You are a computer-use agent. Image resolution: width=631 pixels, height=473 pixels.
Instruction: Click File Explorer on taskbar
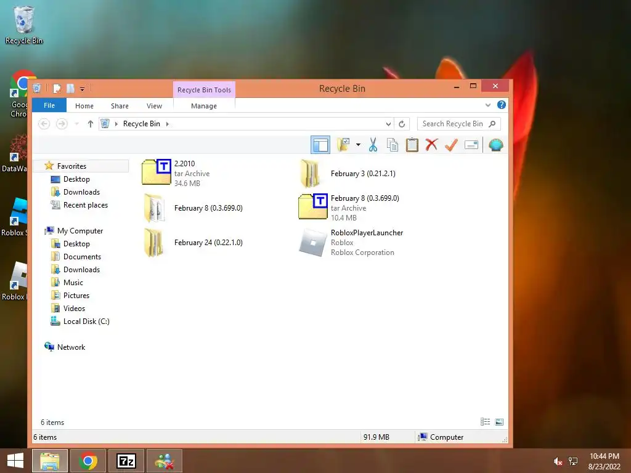[50, 461]
